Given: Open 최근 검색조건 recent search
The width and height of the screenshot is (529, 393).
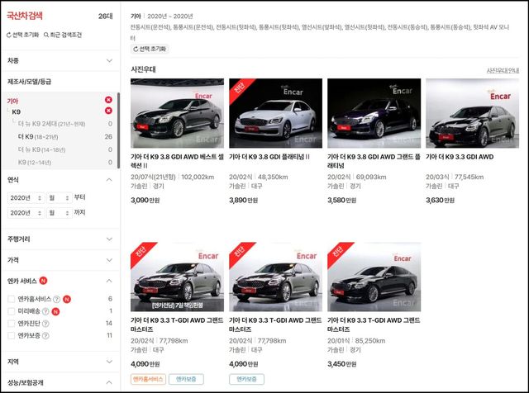Looking at the screenshot, I should click(x=63, y=35).
